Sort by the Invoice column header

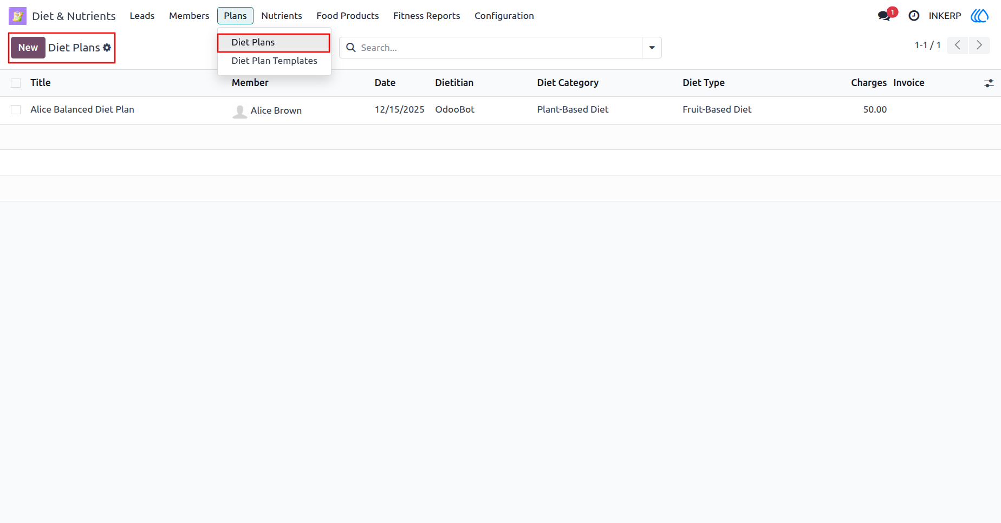point(909,83)
